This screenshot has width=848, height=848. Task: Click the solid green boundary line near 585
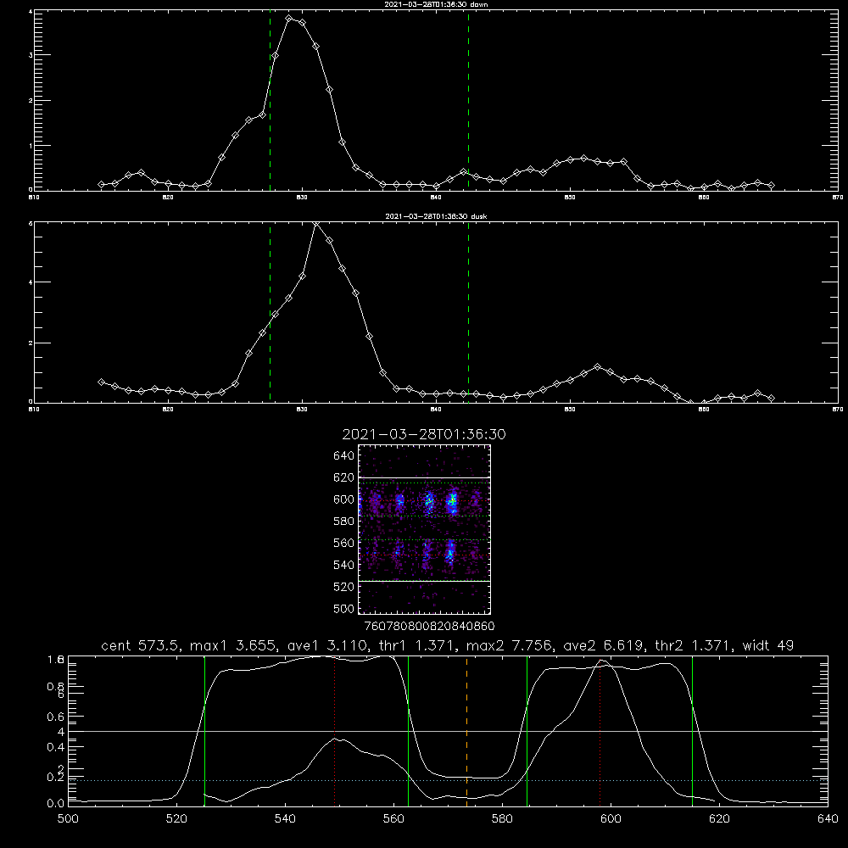pos(527,731)
